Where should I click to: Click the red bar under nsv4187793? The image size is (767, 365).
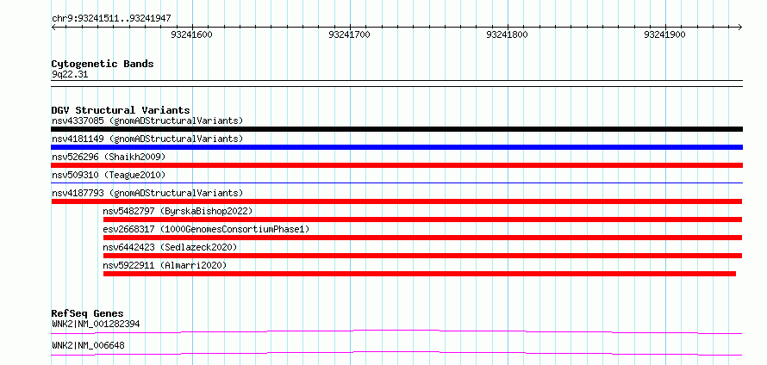pyautogui.click(x=396, y=201)
